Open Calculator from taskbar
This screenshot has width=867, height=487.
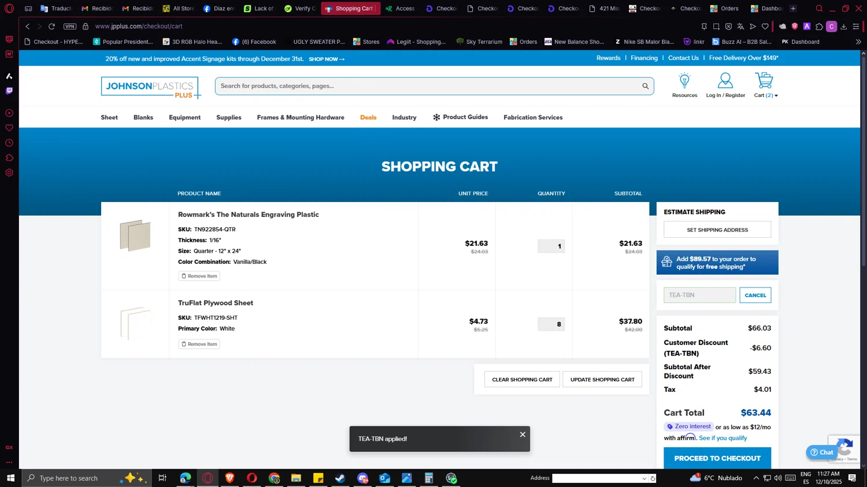[429, 478]
